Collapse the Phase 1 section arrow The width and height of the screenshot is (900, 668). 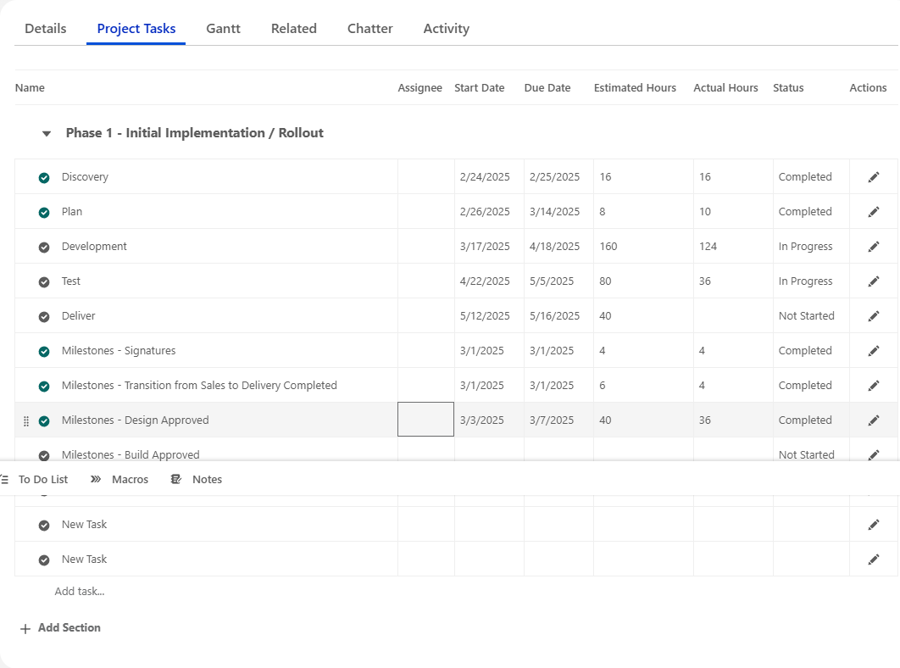(47, 134)
